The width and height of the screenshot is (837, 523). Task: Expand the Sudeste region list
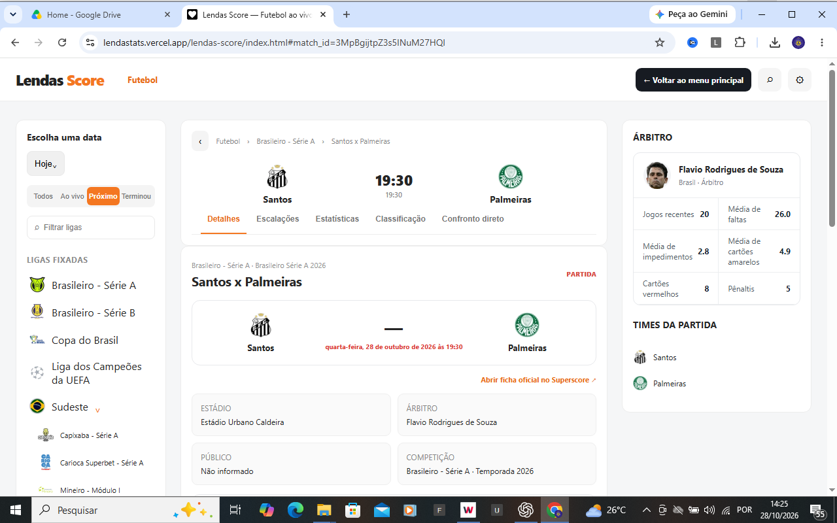pos(97,410)
